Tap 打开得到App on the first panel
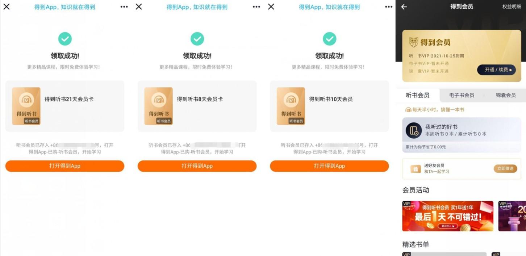The image size is (526, 256). pyautogui.click(x=65, y=166)
